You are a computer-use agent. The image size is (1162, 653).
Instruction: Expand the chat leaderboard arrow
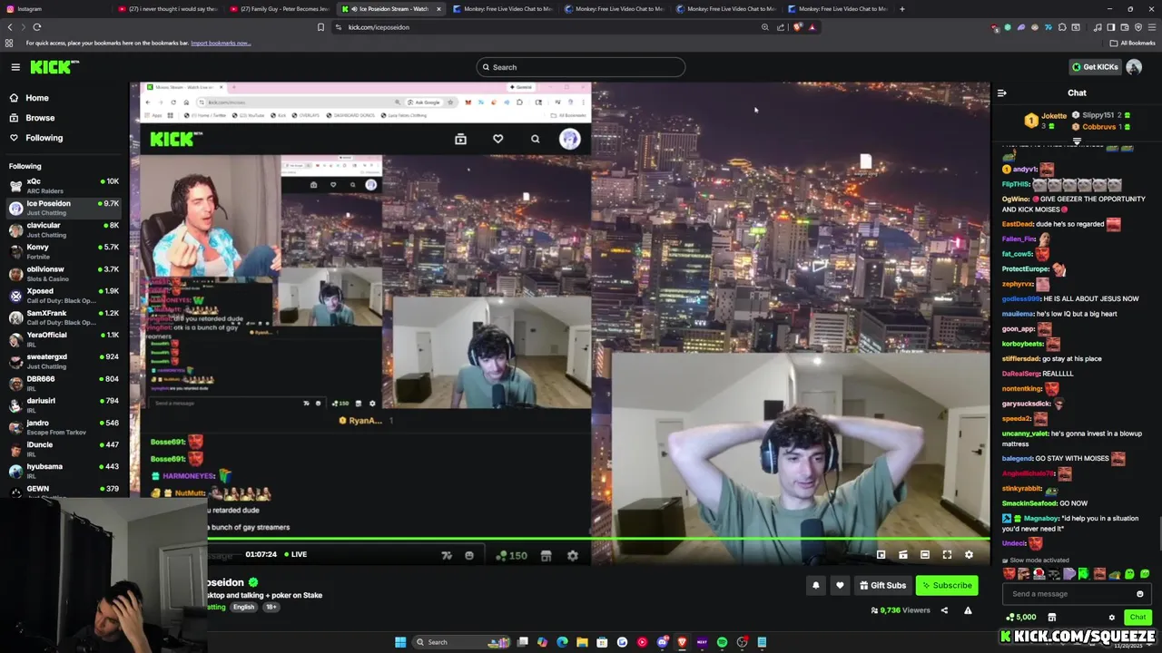(1077, 141)
